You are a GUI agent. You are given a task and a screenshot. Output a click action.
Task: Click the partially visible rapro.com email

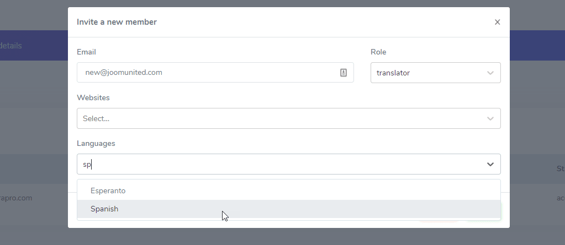click(x=16, y=198)
